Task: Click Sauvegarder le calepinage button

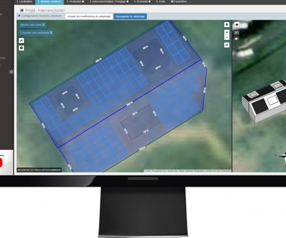Action: (130, 17)
